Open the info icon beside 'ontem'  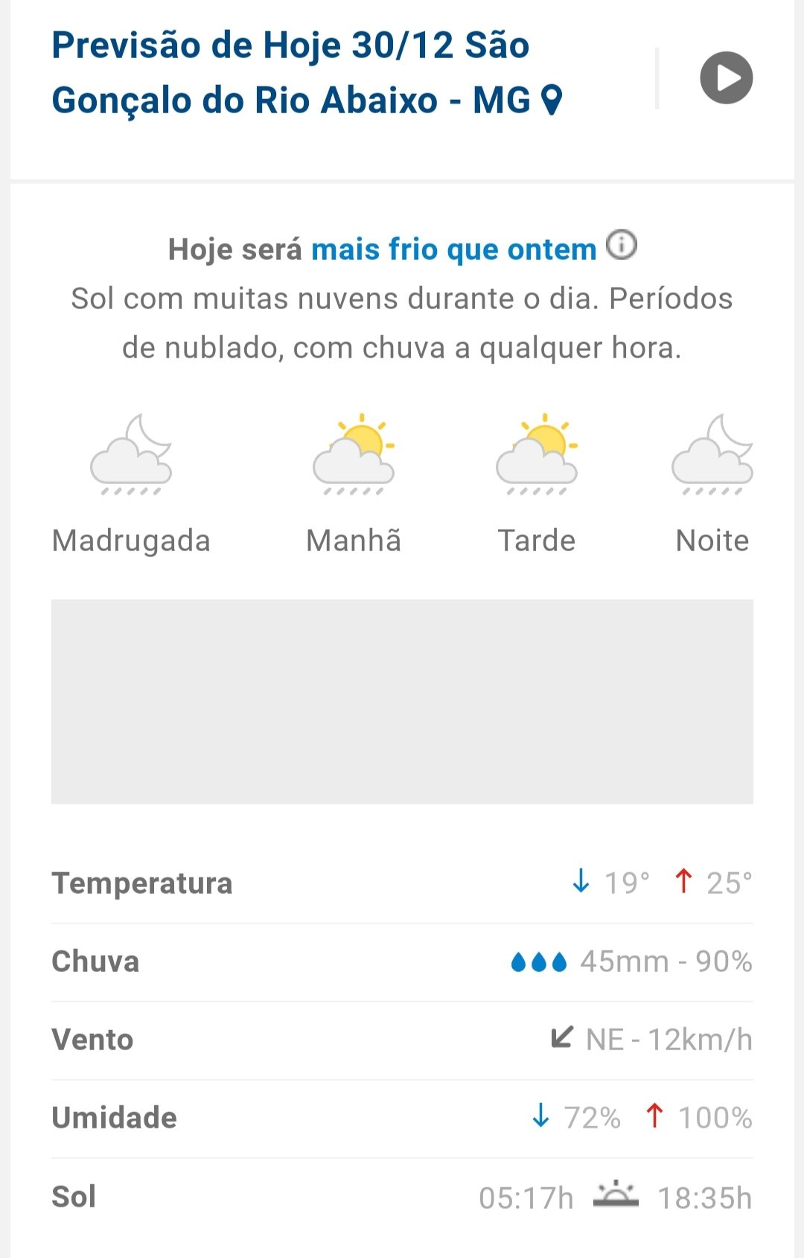[622, 245]
